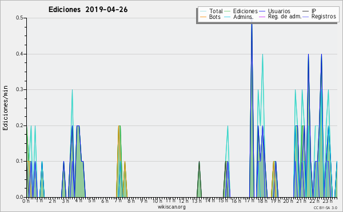Click the 'Ediciones/min' y-axis label
This screenshot has width=343, height=212.
coord(5,108)
